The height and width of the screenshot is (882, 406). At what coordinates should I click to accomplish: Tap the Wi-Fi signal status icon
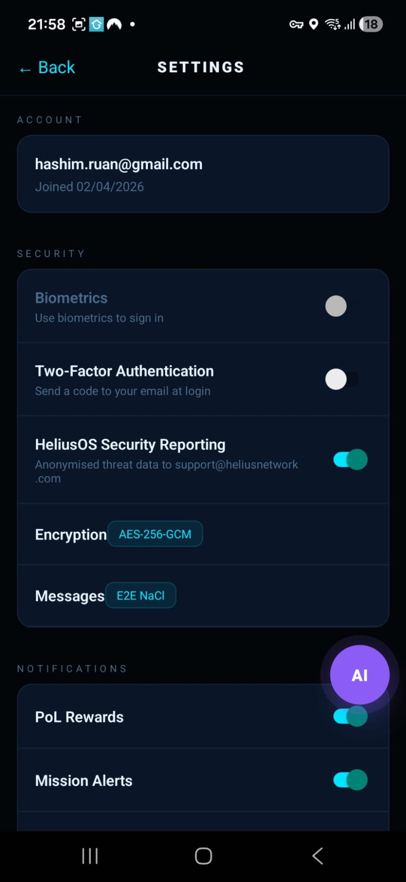[x=332, y=24]
